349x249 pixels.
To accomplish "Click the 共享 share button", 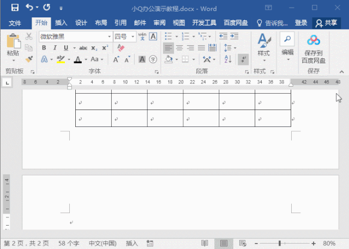I will pyautogui.click(x=326, y=23).
